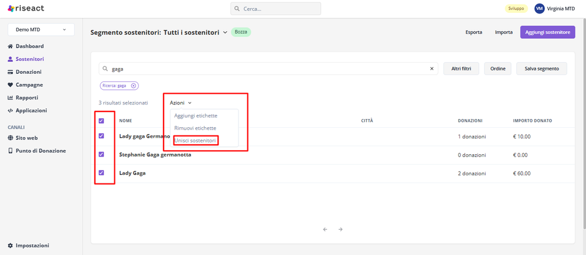This screenshot has height=255, width=586.
Task: Uncheck the select-all header checkbox
Action: pyautogui.click(x=101, y=121)
